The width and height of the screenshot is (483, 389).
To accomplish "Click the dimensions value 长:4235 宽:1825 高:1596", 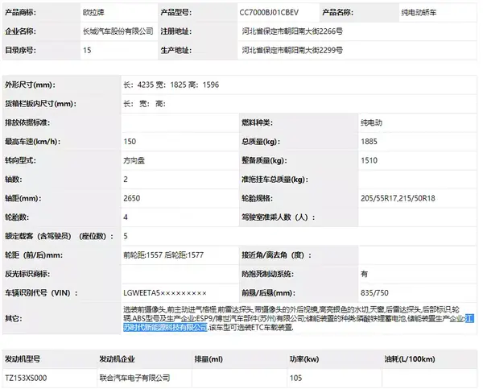I will 171,85.
